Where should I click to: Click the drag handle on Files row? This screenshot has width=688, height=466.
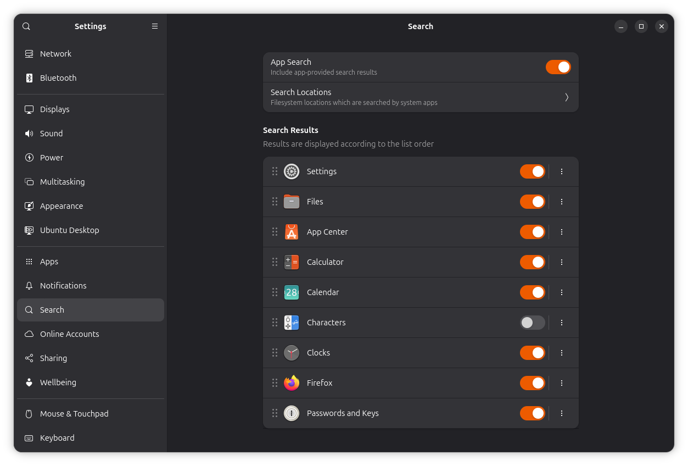click(x=275, y=202)
